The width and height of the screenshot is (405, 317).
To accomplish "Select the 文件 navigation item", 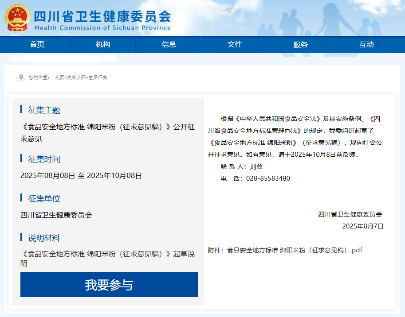I will 235,44.
